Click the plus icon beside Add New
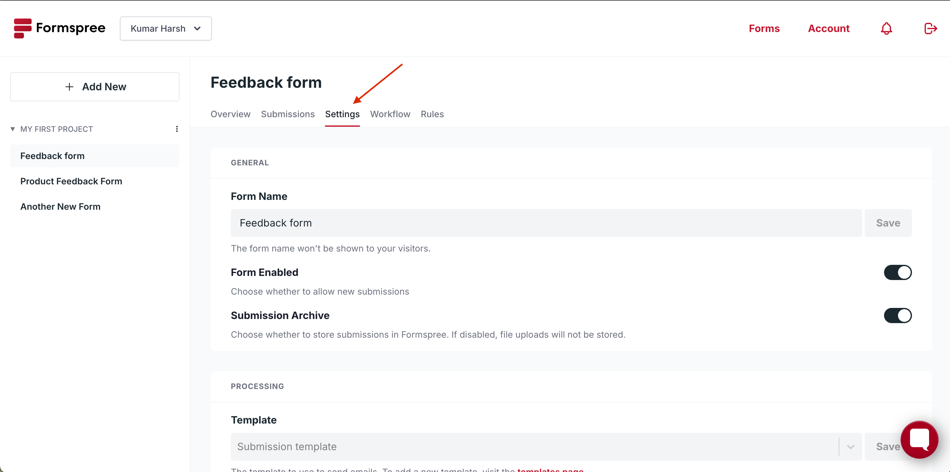Image resolution: width=950 pixels, height=472 pixels. point(69,86)
